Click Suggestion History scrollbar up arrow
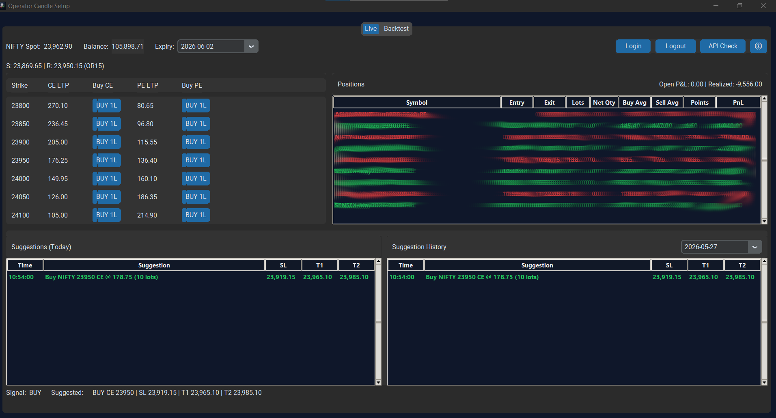Image resolution: width=776 pixels, height=418 pixels. pos(764,261)
